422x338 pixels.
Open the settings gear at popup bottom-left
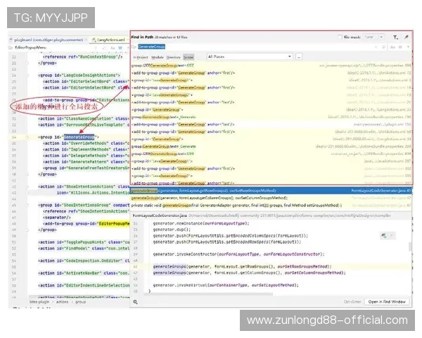click(x=136, y=301)
